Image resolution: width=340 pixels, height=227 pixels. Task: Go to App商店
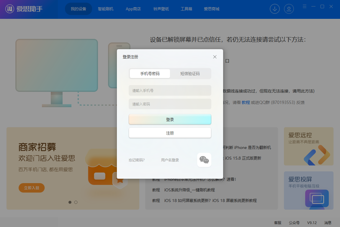(x=133, y=9)
